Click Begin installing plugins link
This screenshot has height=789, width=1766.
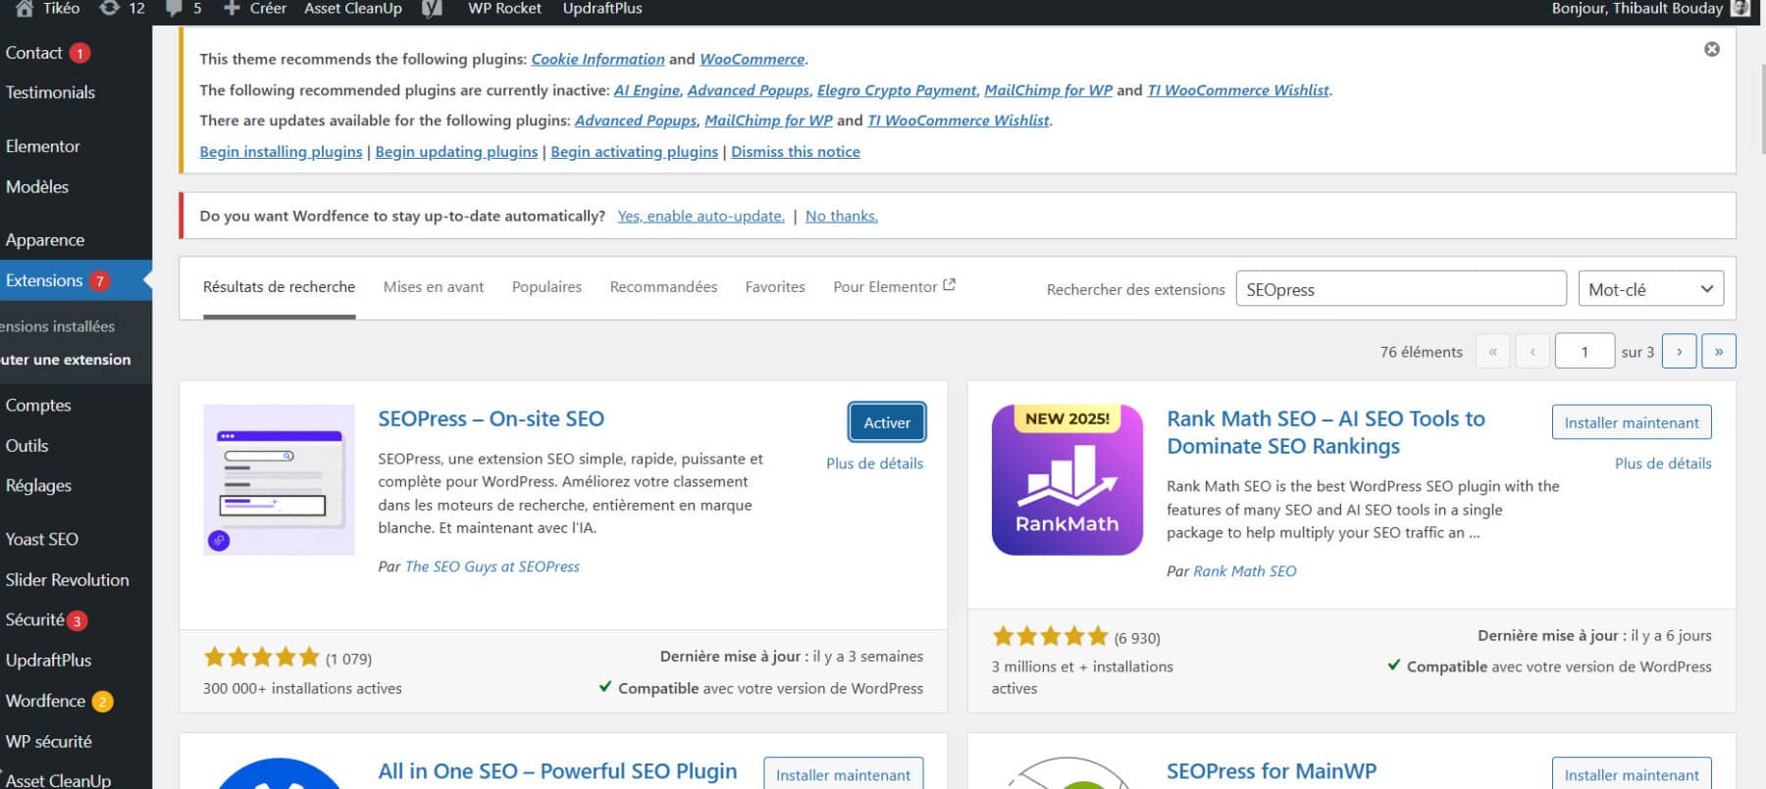pyautogui.click(x=281, y=152)
